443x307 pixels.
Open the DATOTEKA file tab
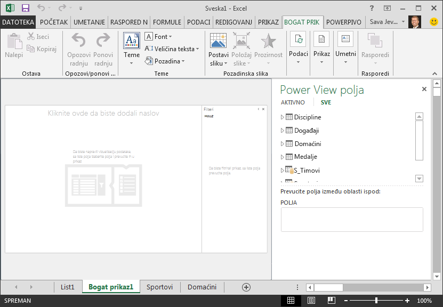click(18, 22)
